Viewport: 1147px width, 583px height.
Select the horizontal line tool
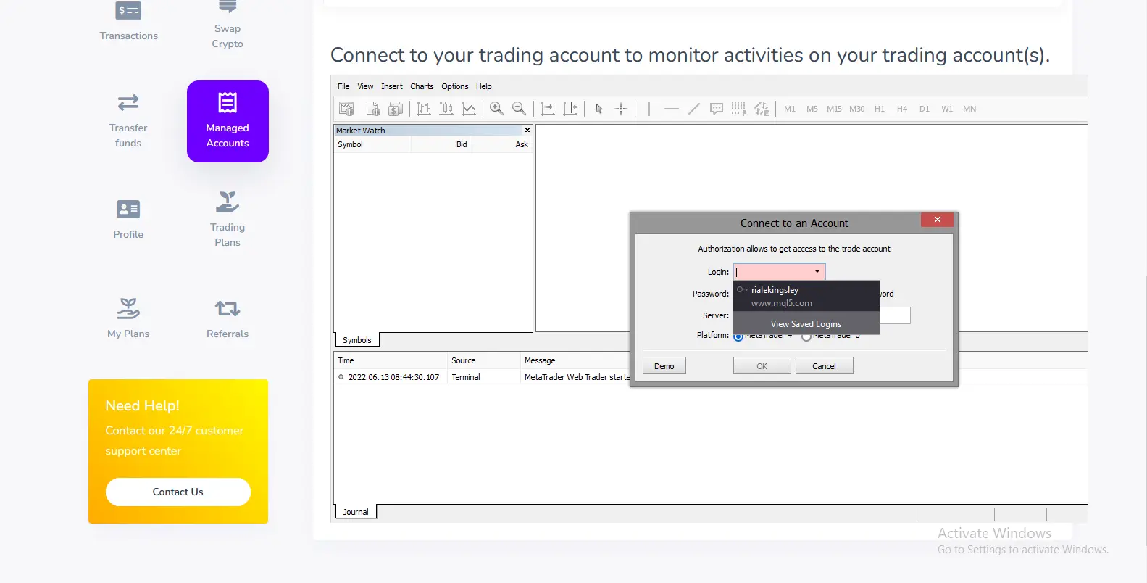(672, 109)
